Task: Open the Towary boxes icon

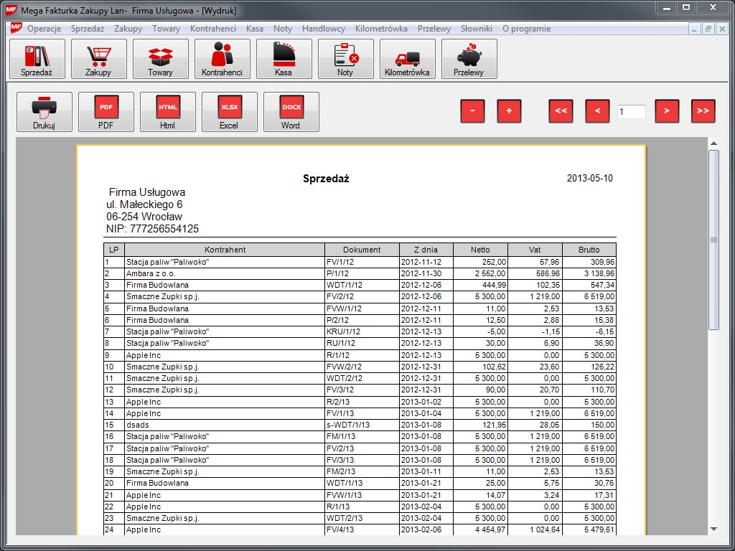Action: (x=160, y=59)
